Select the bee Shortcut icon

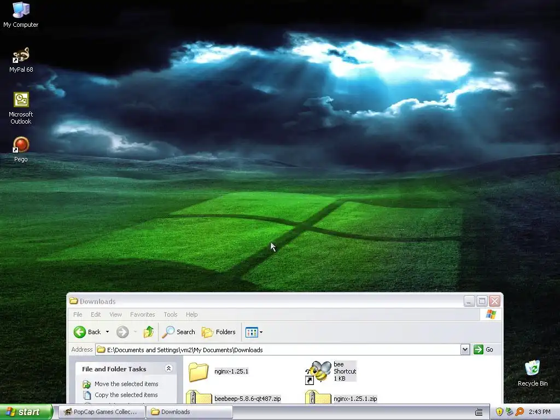(318, 372)
